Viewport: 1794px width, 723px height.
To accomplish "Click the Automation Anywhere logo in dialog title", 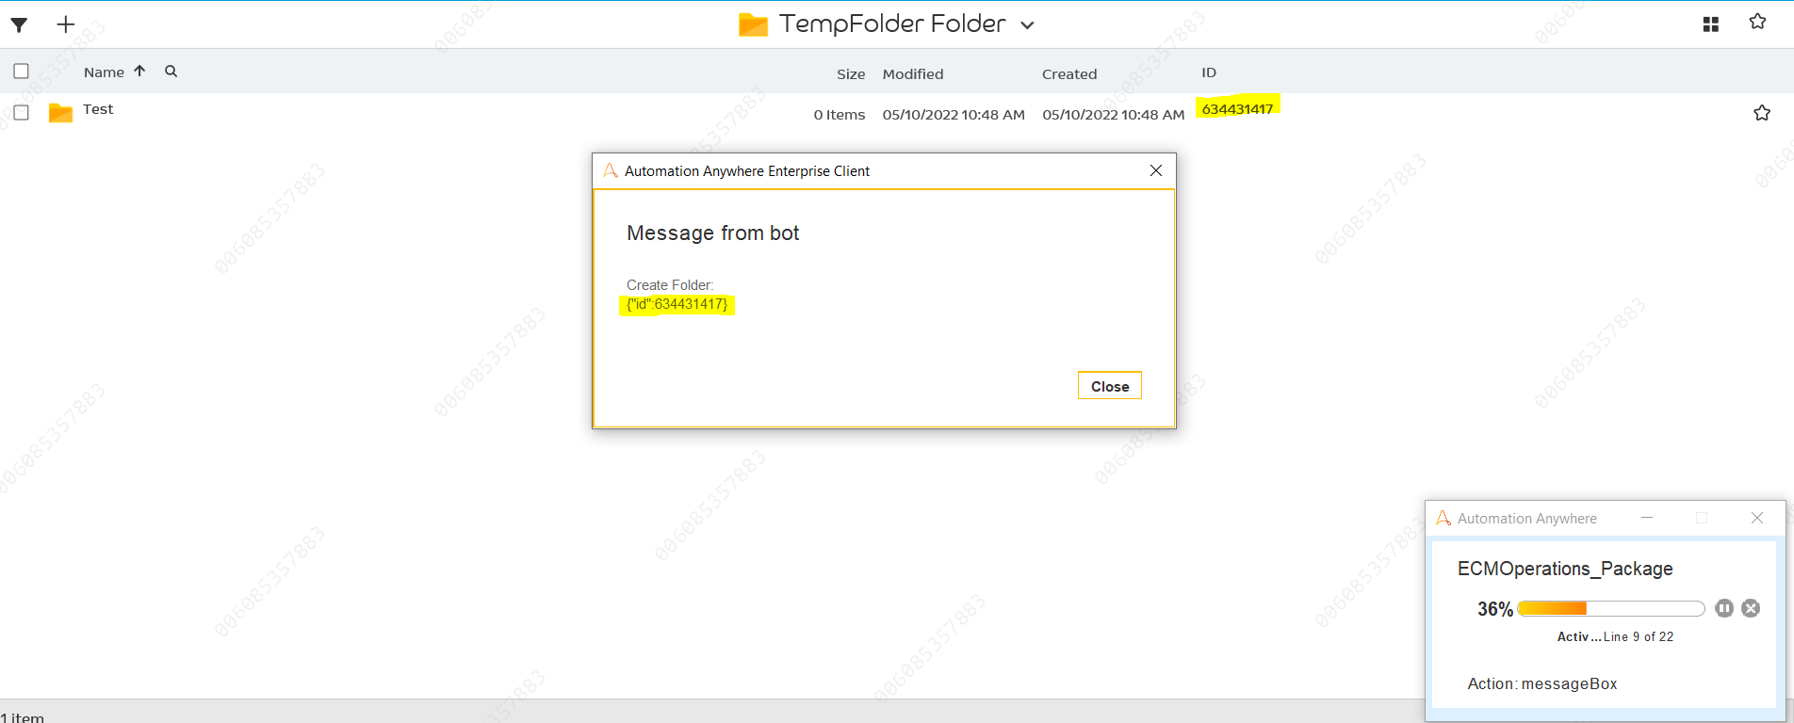I will click(x=611, y=170).
